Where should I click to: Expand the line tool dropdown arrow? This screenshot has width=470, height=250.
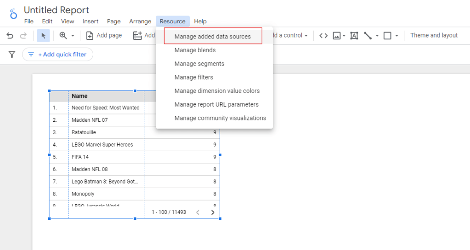pyautogui.click(x=377, y=36)
